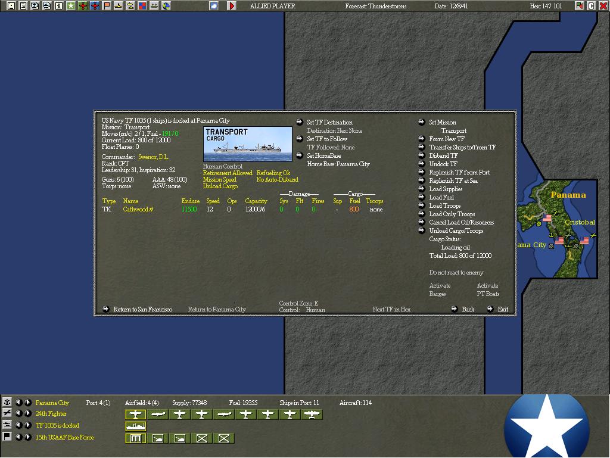The width and height of the screenshot is (610, 458).
Task: Go to previous TF in the hex
Action: tap(18, 425)
